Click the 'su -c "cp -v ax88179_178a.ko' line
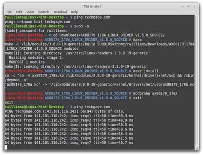 (99, 76)
